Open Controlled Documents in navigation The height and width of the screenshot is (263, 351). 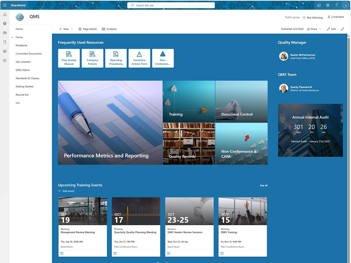coord(29,54)
